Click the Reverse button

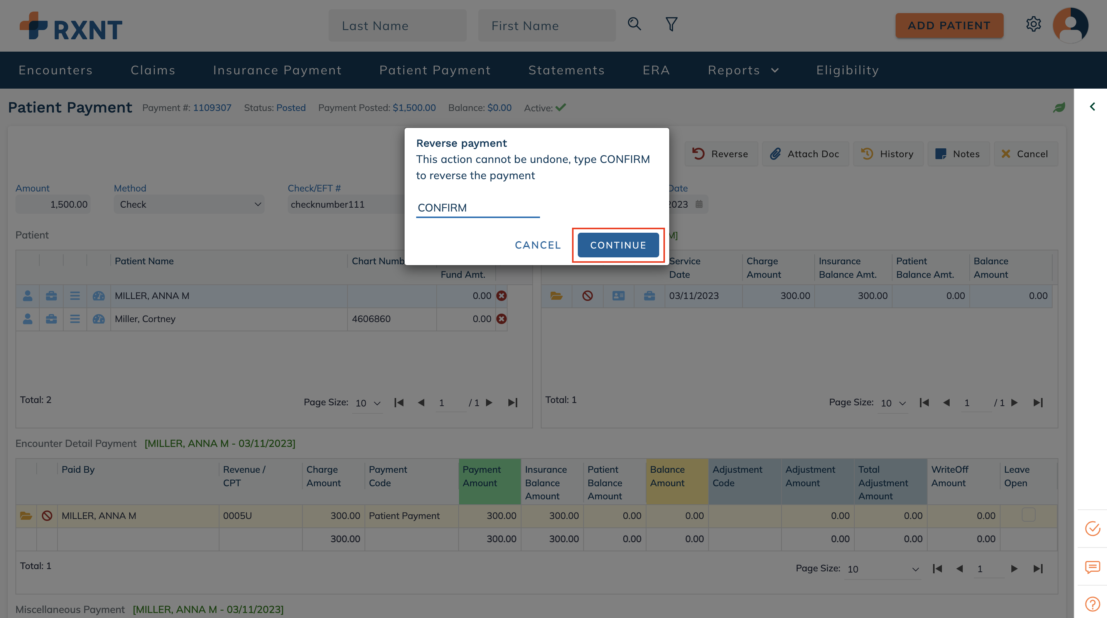click(721, 154)
